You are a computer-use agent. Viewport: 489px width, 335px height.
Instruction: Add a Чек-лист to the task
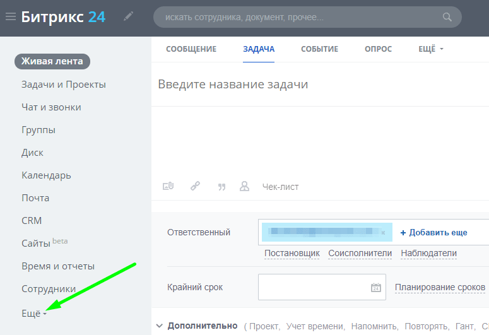tap(280, 187)
